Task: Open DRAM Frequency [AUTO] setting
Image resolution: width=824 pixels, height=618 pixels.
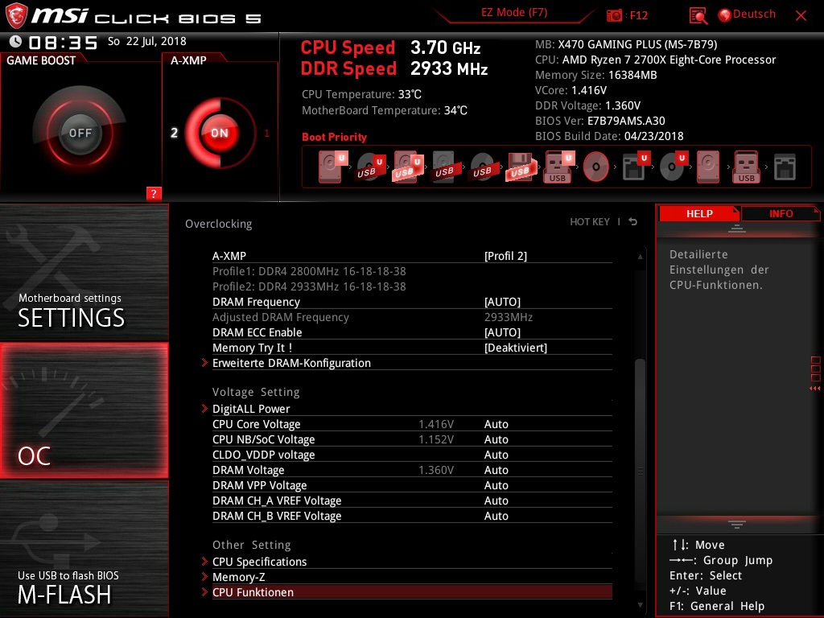Action: point(502,302)
